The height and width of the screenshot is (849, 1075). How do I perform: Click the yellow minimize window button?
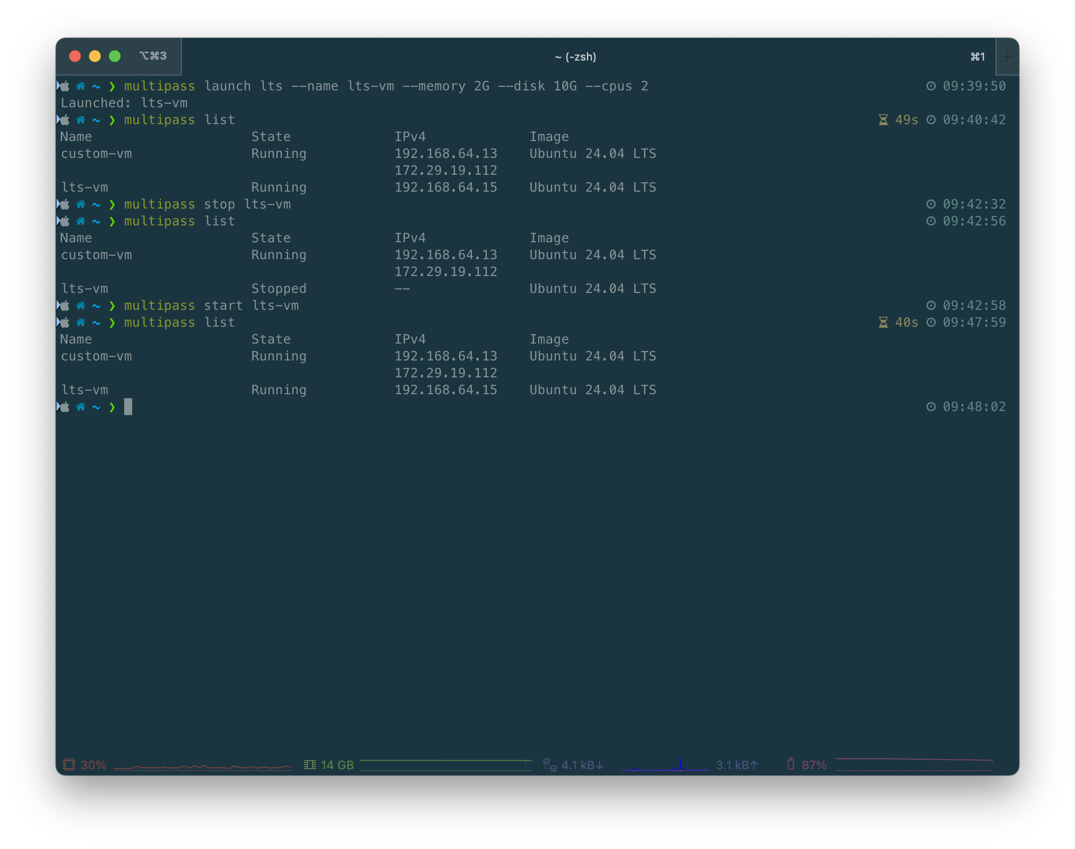click(95, 56)
